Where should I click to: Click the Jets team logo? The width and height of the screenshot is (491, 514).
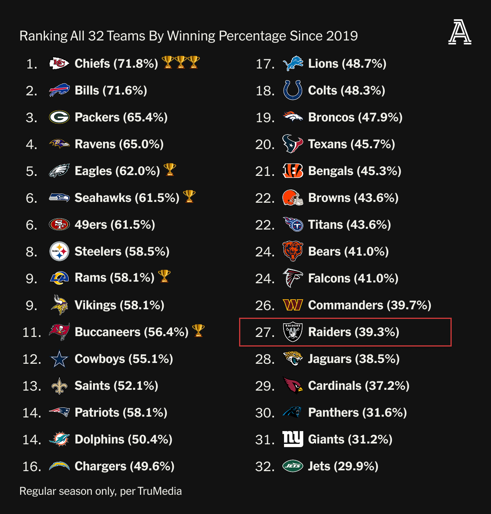click(x=292, y=466)
